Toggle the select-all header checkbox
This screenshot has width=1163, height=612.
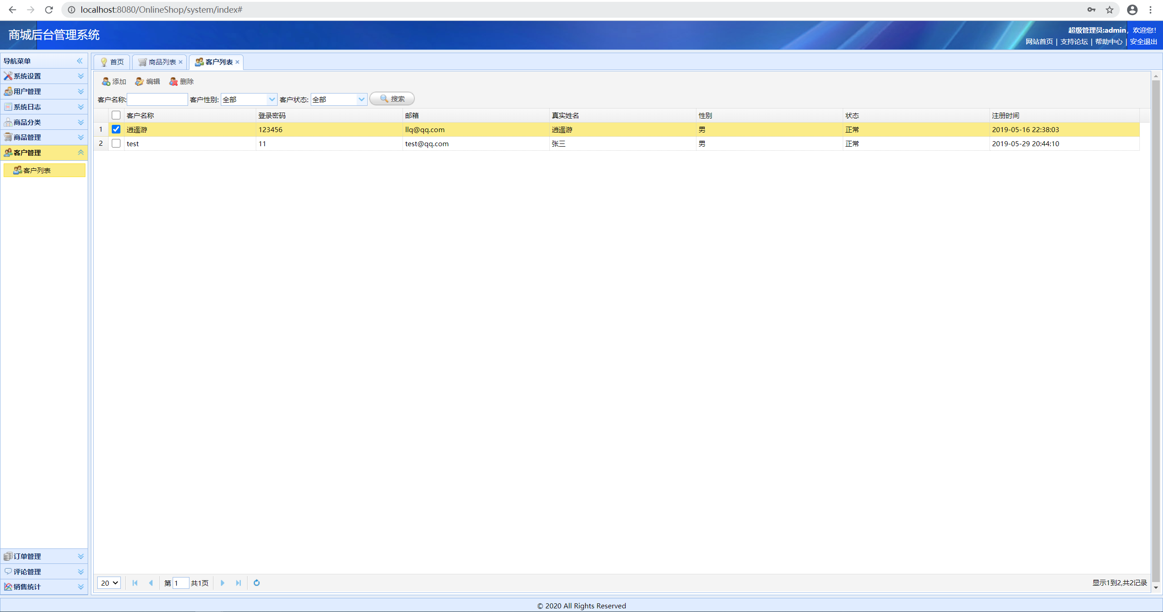click(x=116, y=115)
